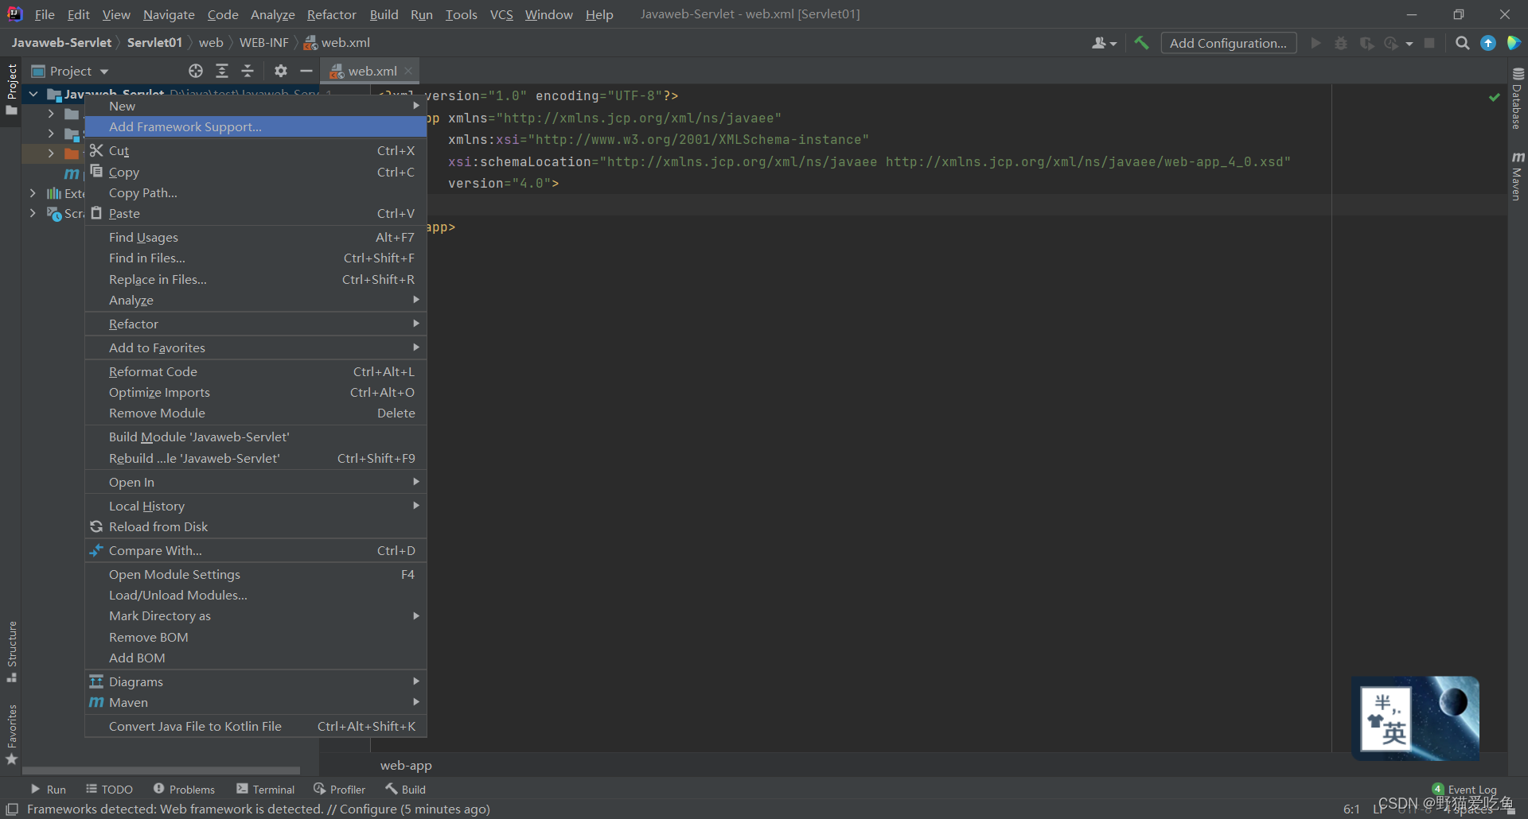Expand the Refactor submenu
This screenshot has width=1528, height=819.
pos(255,324)
